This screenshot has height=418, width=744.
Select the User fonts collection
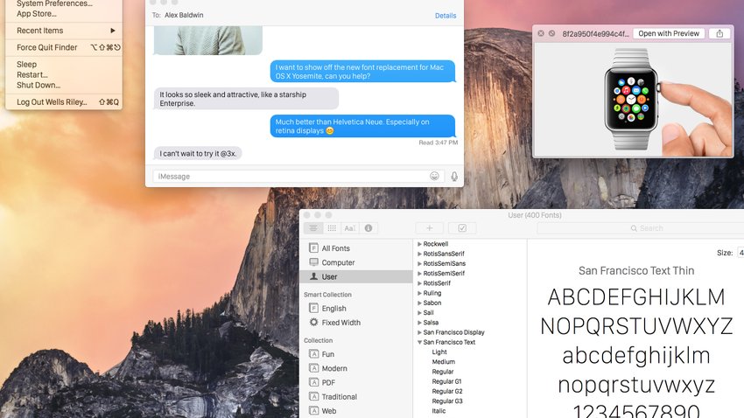(356, 276)
